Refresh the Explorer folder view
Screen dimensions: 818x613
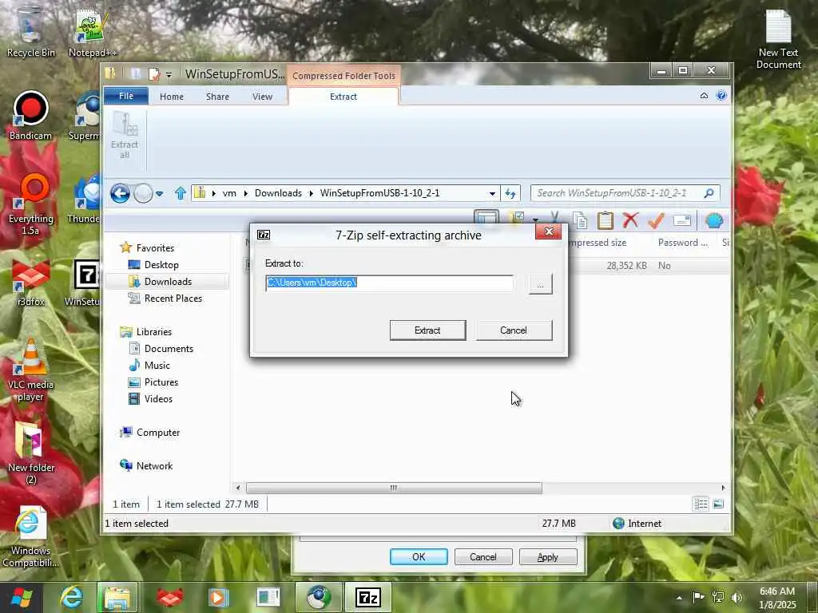pos(510,193)
